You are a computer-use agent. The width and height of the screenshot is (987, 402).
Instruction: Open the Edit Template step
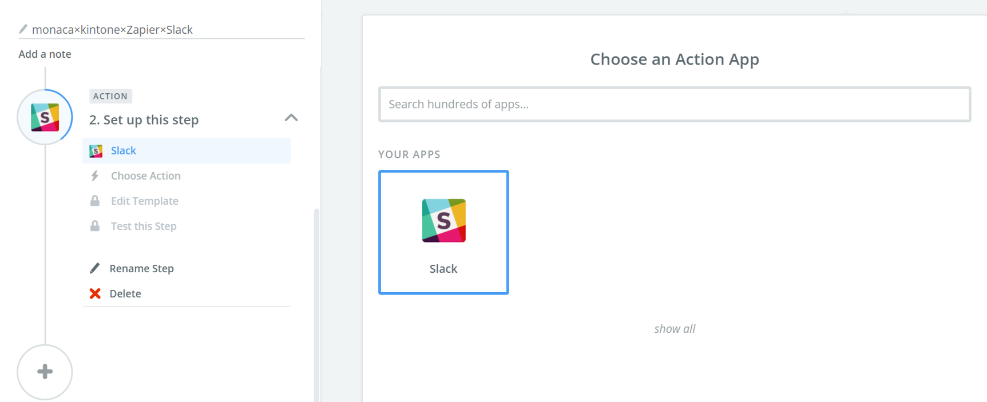pyautogui.click(x=144, y=201)
